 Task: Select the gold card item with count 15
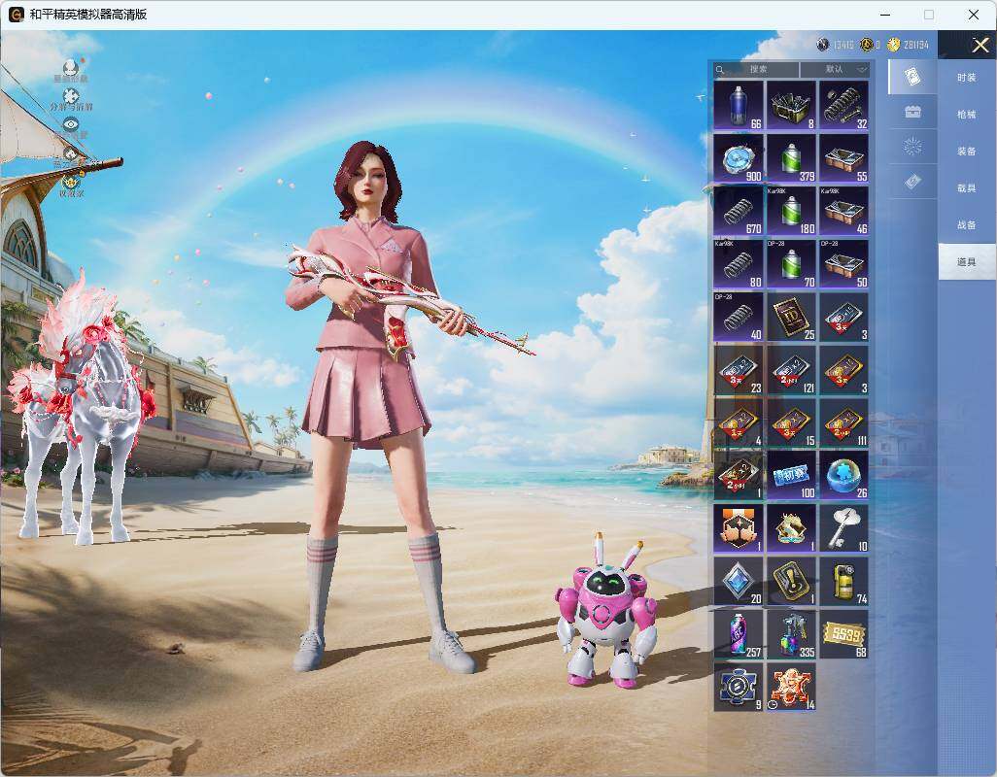(x=791, y=422)
